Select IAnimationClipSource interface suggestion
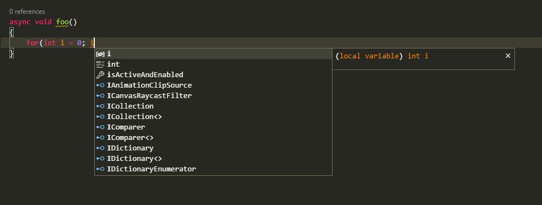This screenshot has height=205, width=542. [213, 85]
